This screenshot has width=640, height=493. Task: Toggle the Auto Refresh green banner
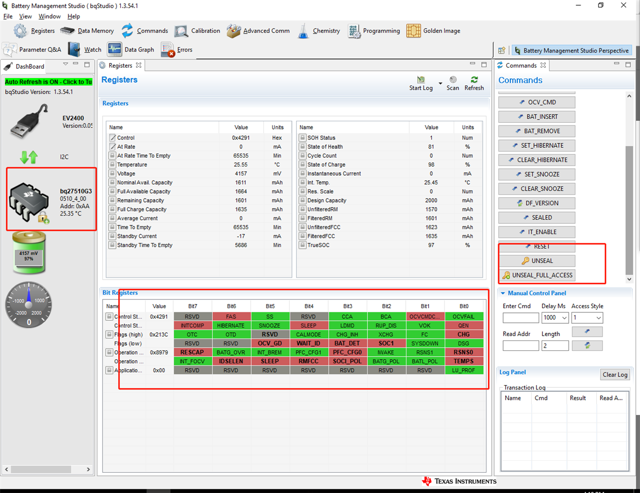48,82
